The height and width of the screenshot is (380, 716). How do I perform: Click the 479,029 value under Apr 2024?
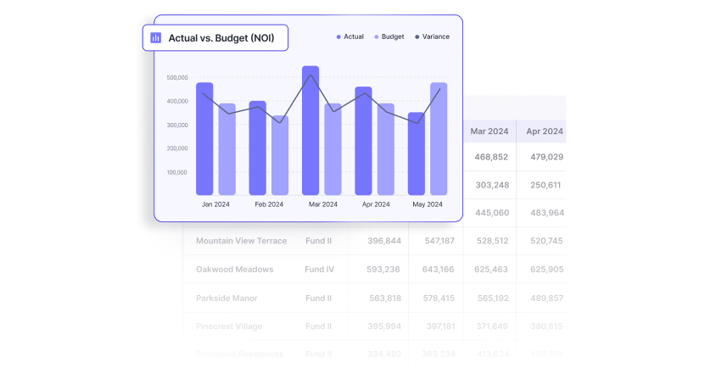tap(545, 157)
